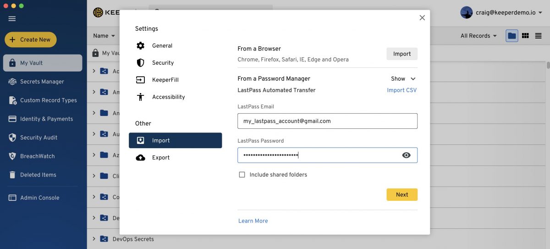Enable Include shared folders checkbox
This screenshot has width=550, height=249.
242,175
